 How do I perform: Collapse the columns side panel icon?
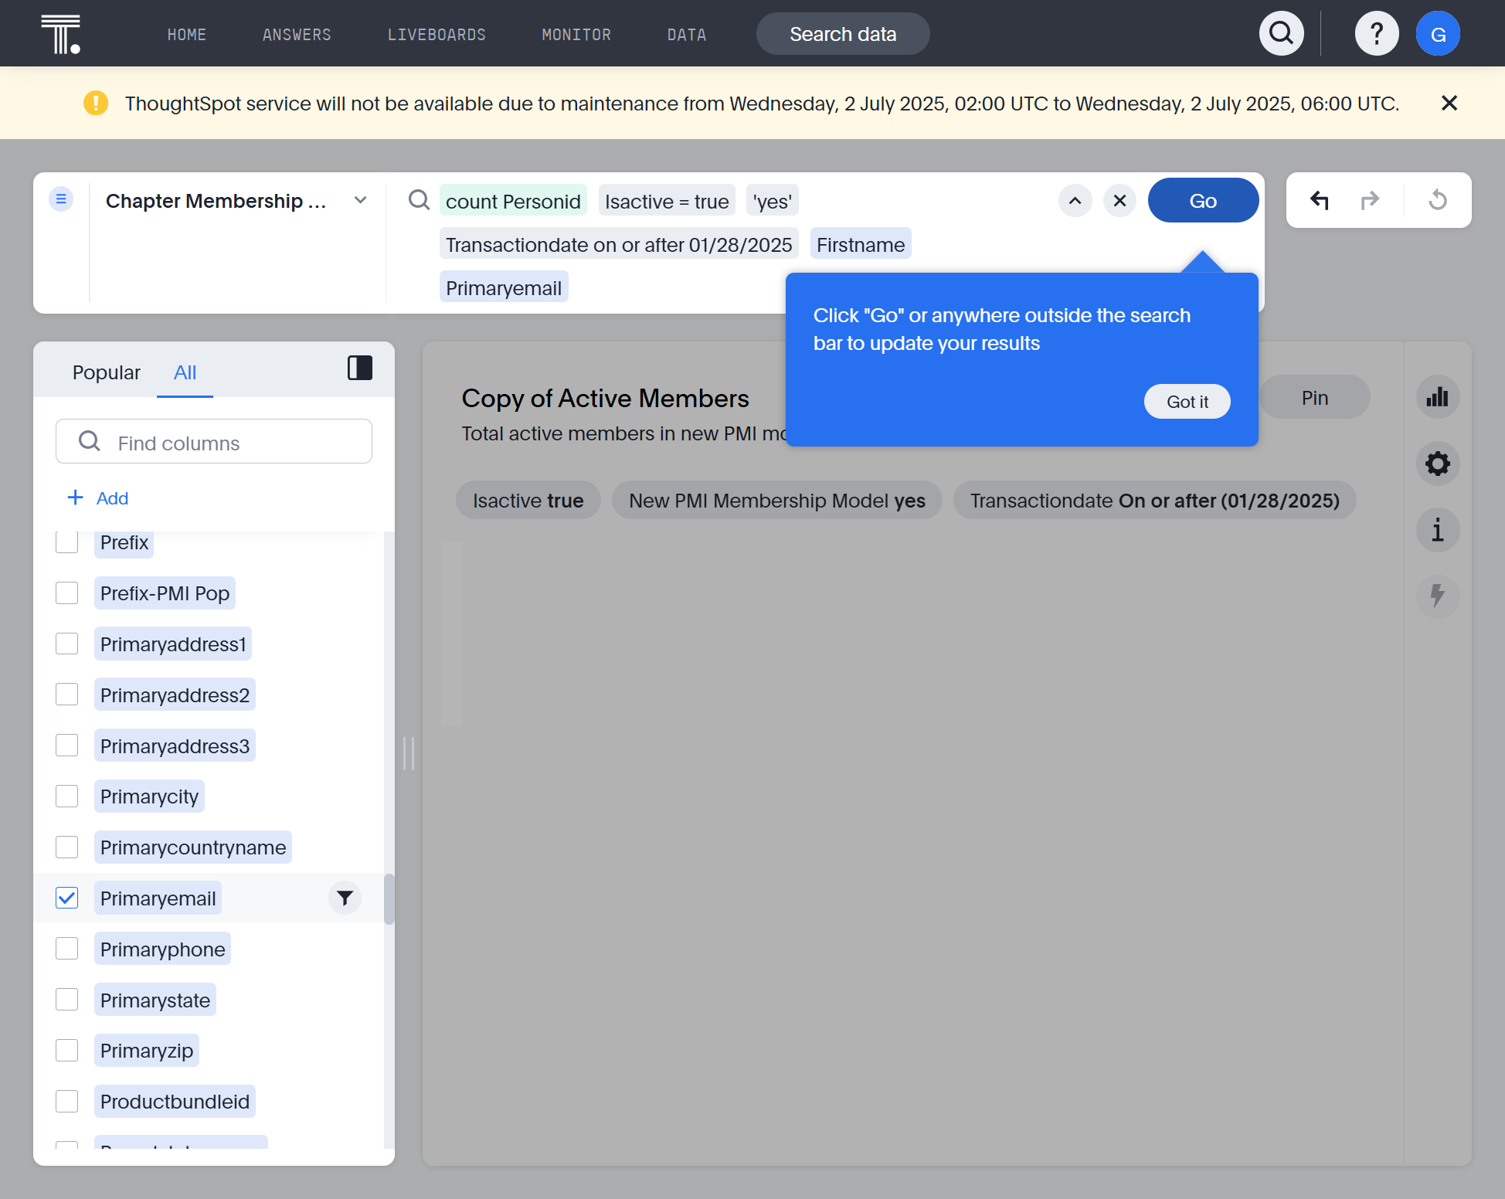click(360, 368)
